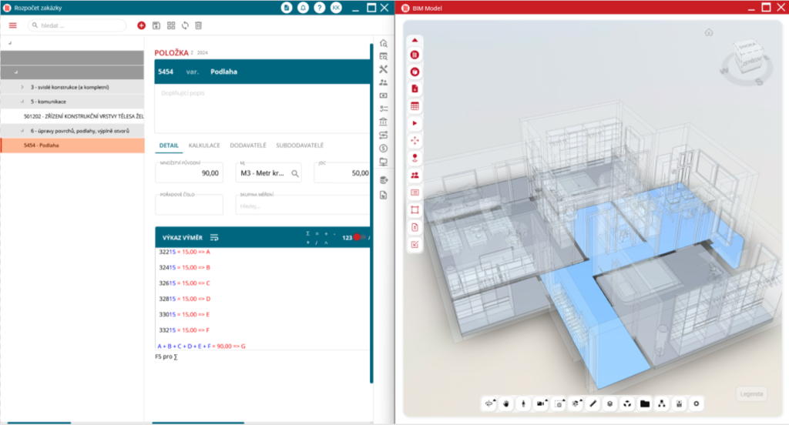The height and width of the screenshot is (425, 789).
Task: Open BIM viewer settings gear
Action: coord(697,403)
